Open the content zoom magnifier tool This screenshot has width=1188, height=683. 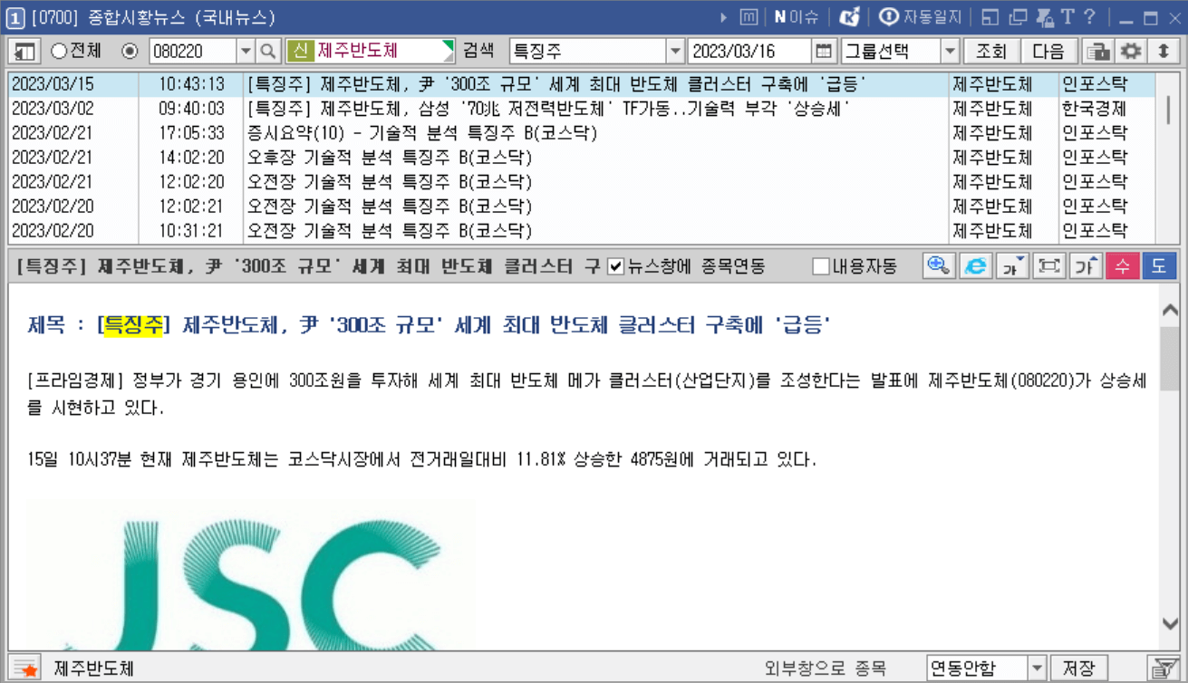[940, 266]
